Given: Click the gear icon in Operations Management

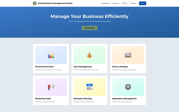Looking at the screenshot, I should click(128, 87).
